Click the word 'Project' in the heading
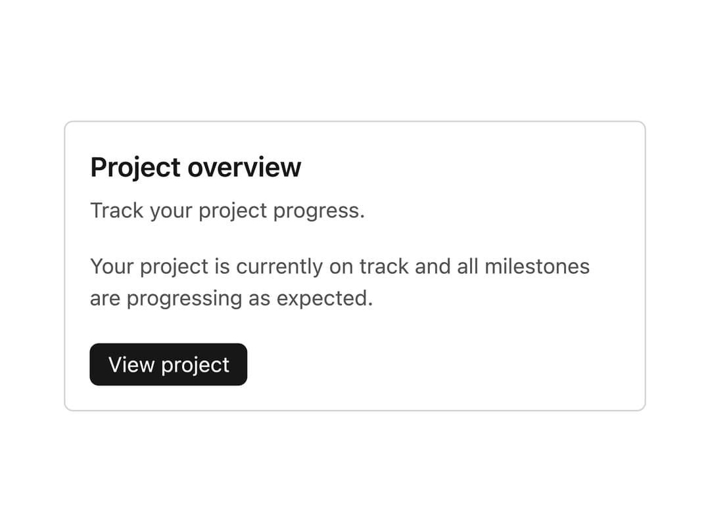 pos(135,168)
